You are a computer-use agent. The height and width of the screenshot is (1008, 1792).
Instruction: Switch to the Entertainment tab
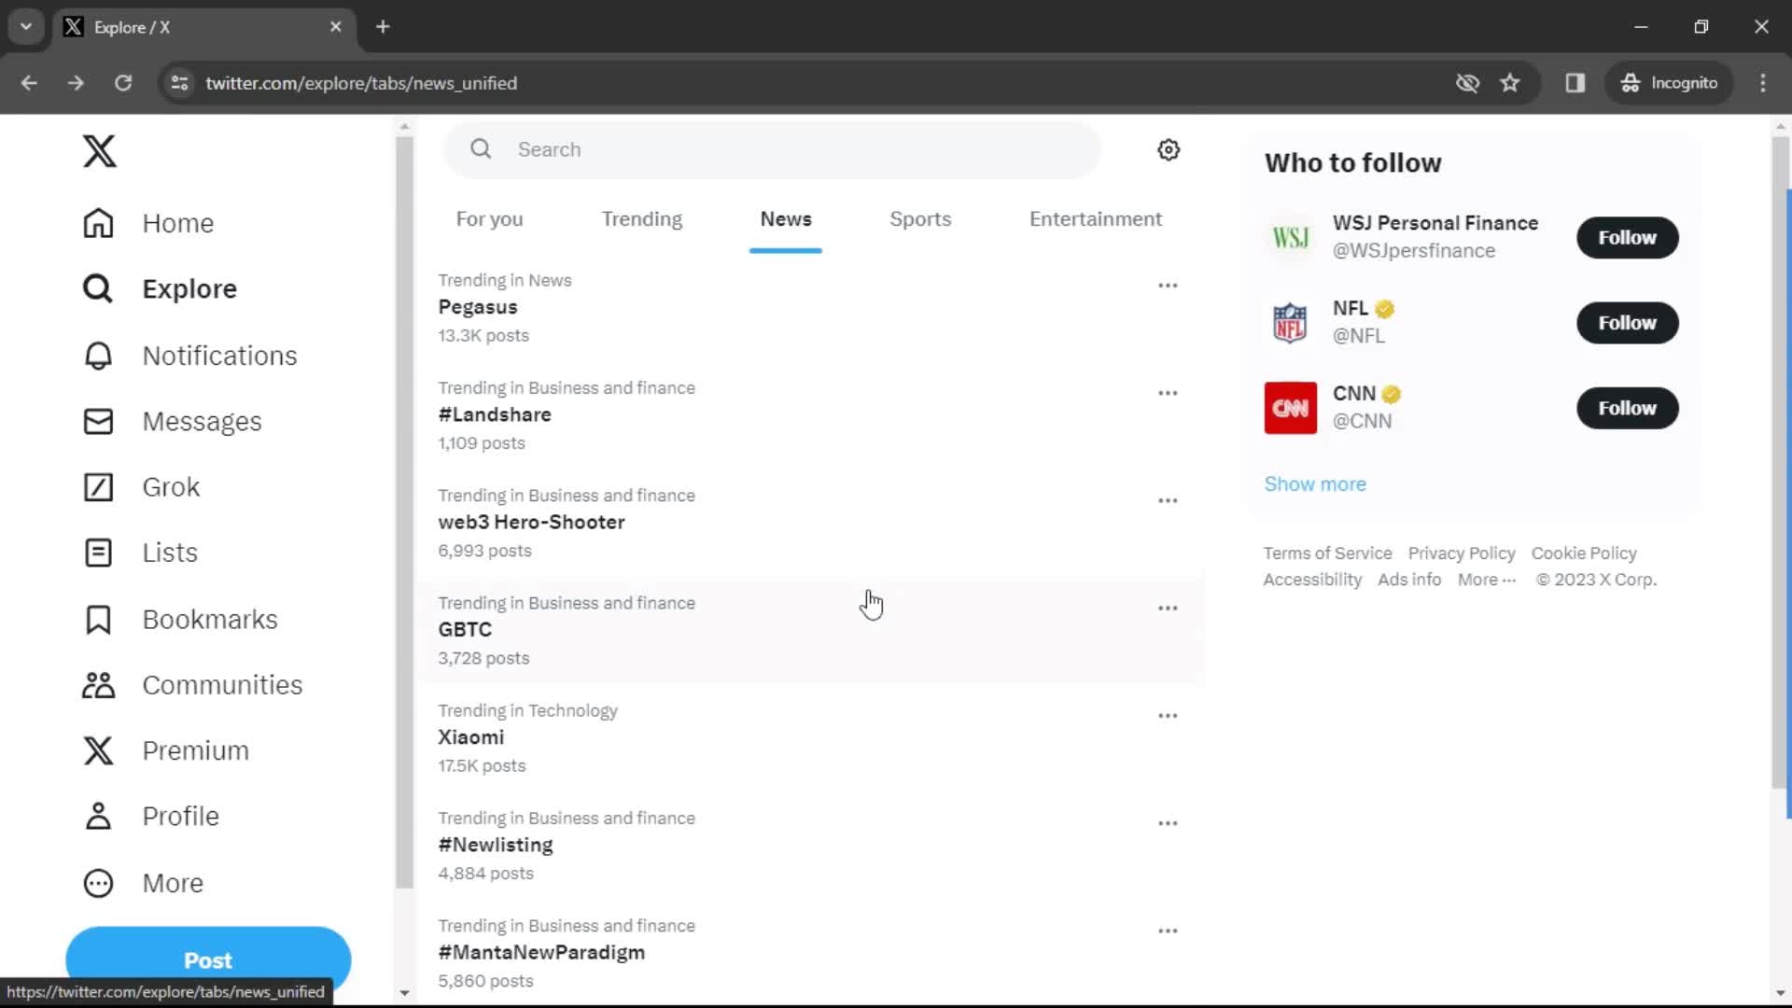point(1096,219)
